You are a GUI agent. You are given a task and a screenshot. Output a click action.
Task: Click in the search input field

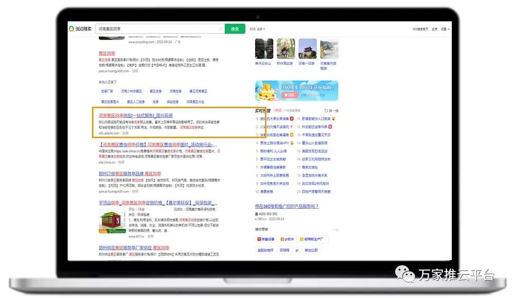coord(159,29)
